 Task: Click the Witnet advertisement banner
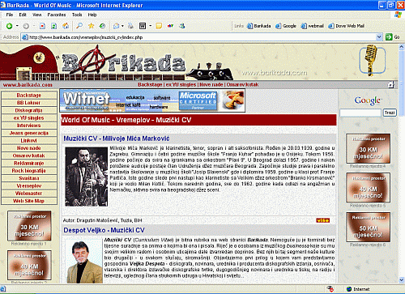coord(152,100)
